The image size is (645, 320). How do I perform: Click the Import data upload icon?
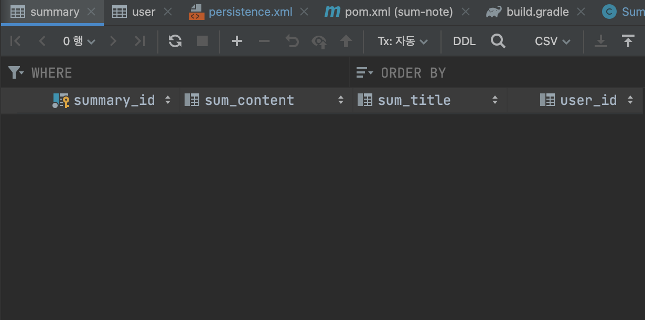point(628,41)
